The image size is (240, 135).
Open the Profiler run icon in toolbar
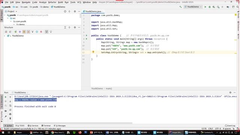218,7
